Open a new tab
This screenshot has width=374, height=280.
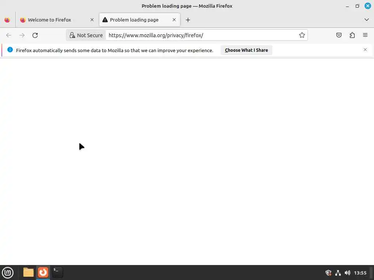click(x=188, y=20)
